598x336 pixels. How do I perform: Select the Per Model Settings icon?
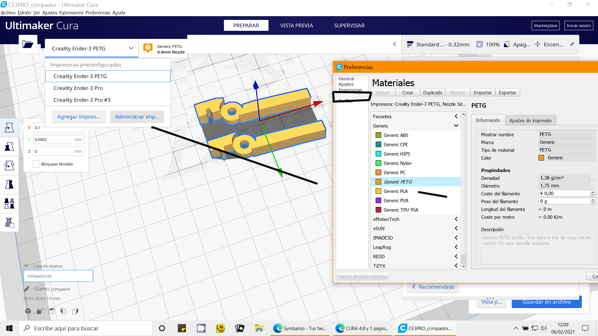9,203
